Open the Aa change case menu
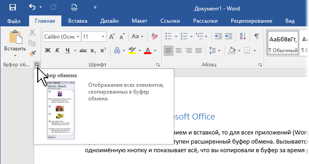Viewport: 309px width, 164px height. pos(137,36)
